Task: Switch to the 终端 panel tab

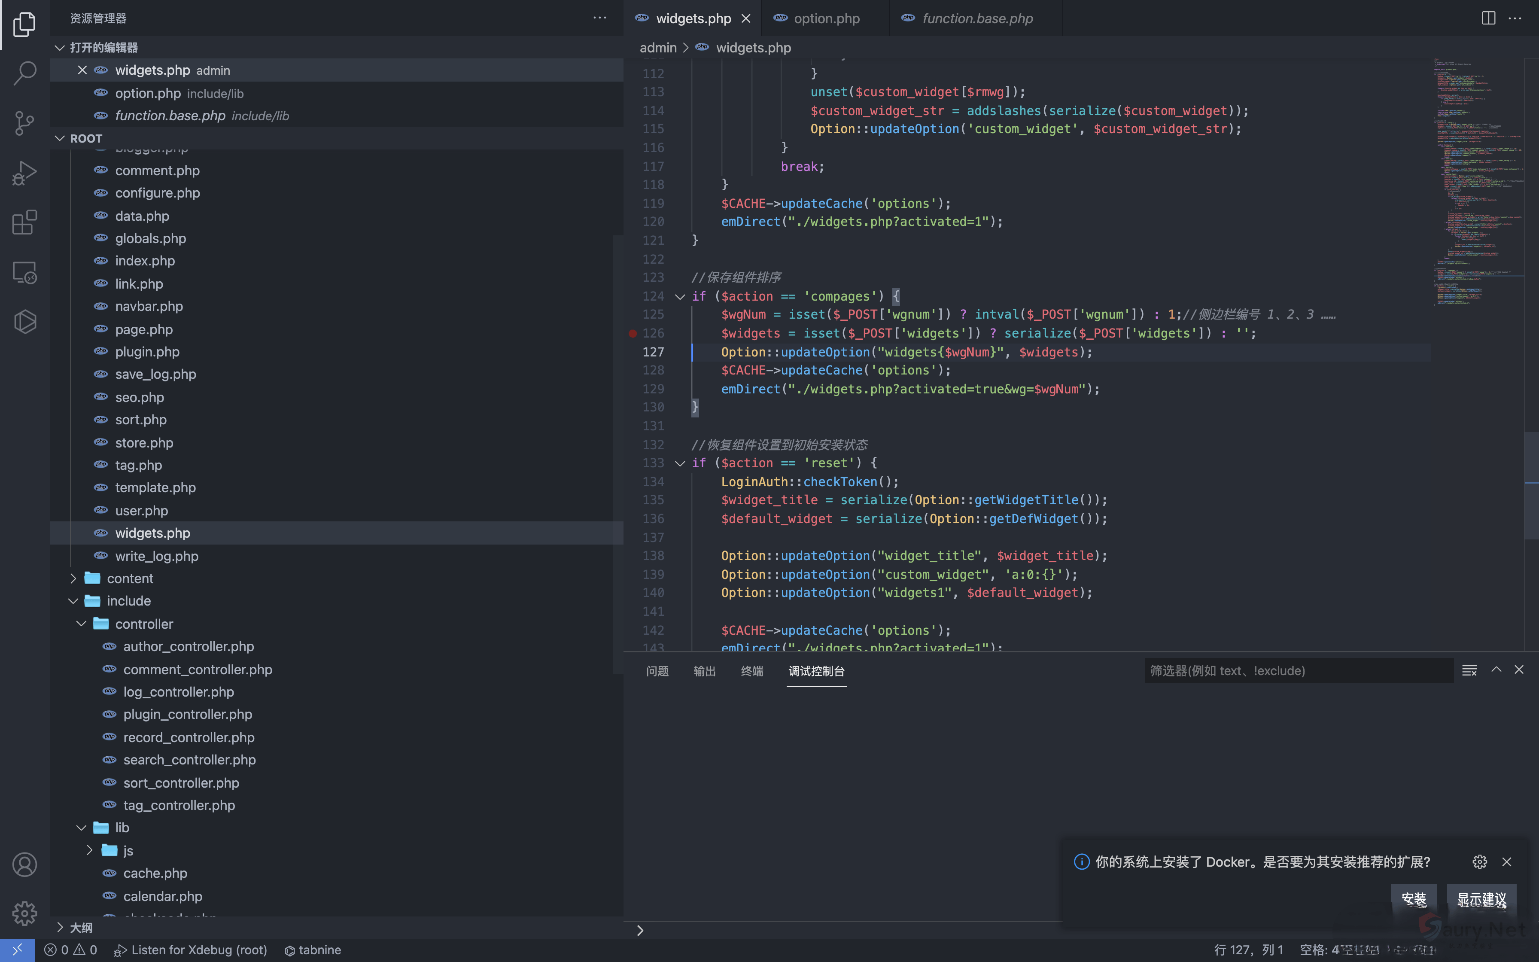Action: pyautogui.click(x=752, y=670)
